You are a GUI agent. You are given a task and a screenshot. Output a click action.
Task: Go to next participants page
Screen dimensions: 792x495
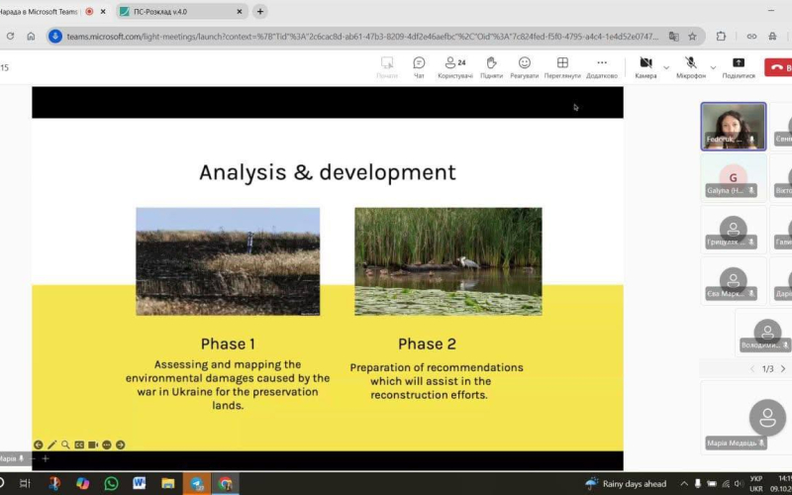pyautogui.click(x=783, y=368)
